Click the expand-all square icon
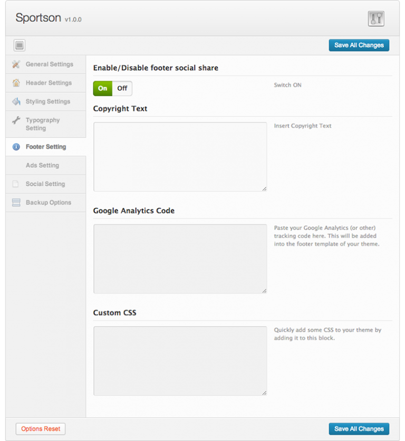This screenshot has height=441, width=405. pos(20,45)
